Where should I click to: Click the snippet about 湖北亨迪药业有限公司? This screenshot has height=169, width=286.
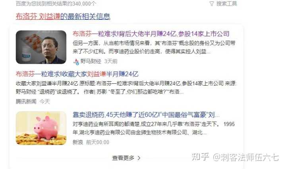pyautogui.click(x=154, y=129)
